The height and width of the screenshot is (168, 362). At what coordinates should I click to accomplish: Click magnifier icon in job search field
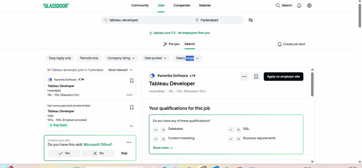tap(106, 20)
